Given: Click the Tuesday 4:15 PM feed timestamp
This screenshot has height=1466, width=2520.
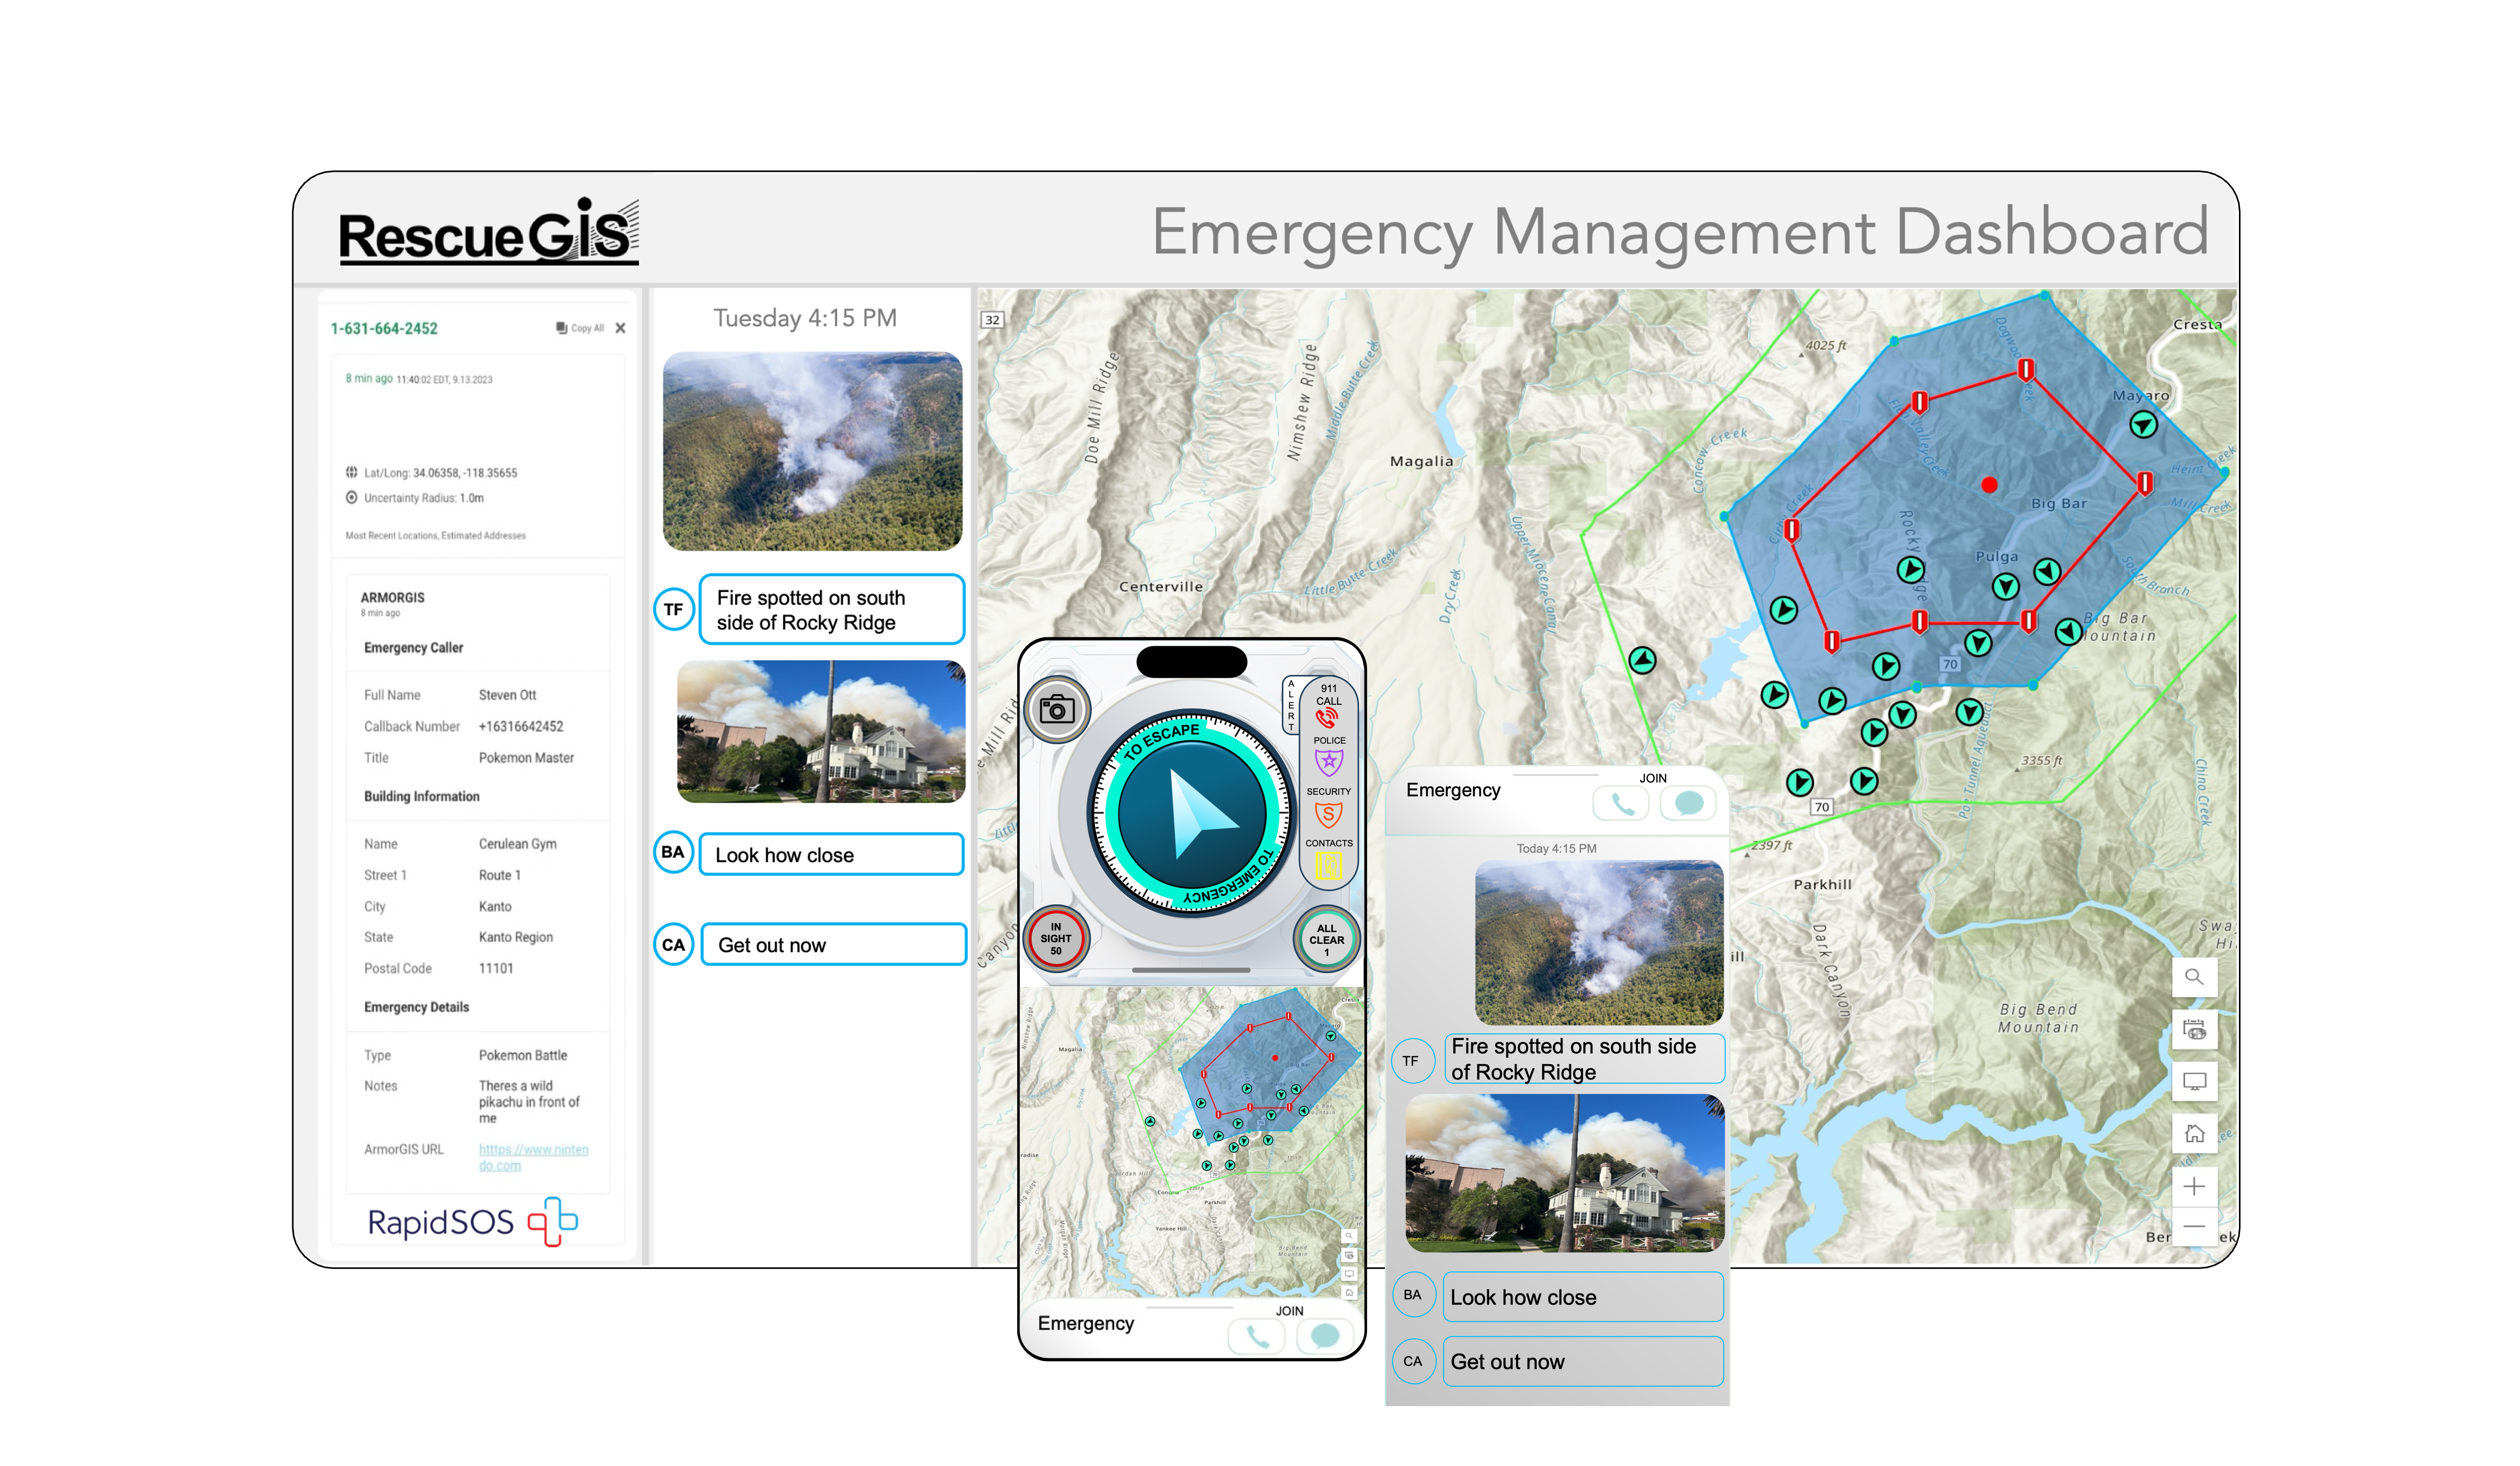Looking at the screenshot, I should pos(805,318).
